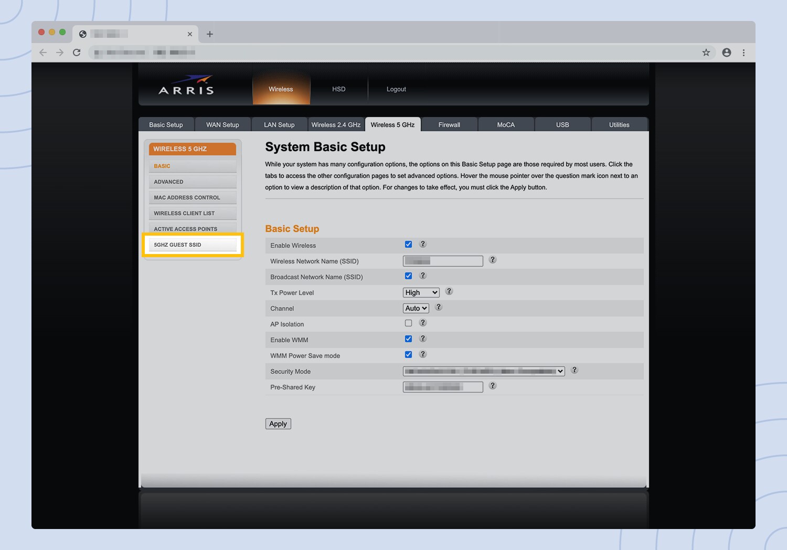Viewport: 787px width, 550px height.
Task: Click the 'Tx Power Level' label
Action: 292,293
